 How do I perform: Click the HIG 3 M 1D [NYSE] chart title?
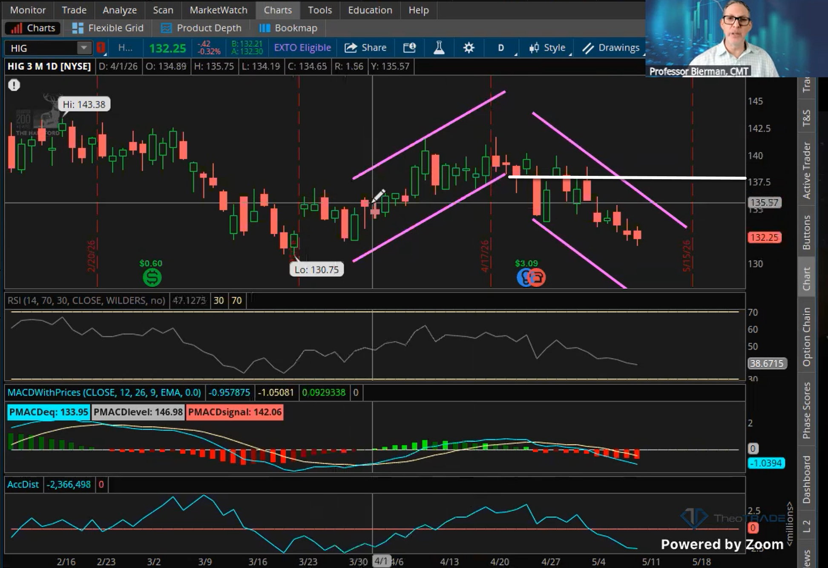point(49,66)
